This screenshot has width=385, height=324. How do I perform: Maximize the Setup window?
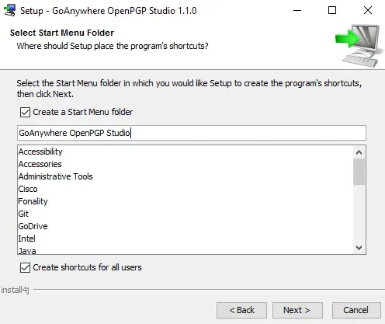332,11
